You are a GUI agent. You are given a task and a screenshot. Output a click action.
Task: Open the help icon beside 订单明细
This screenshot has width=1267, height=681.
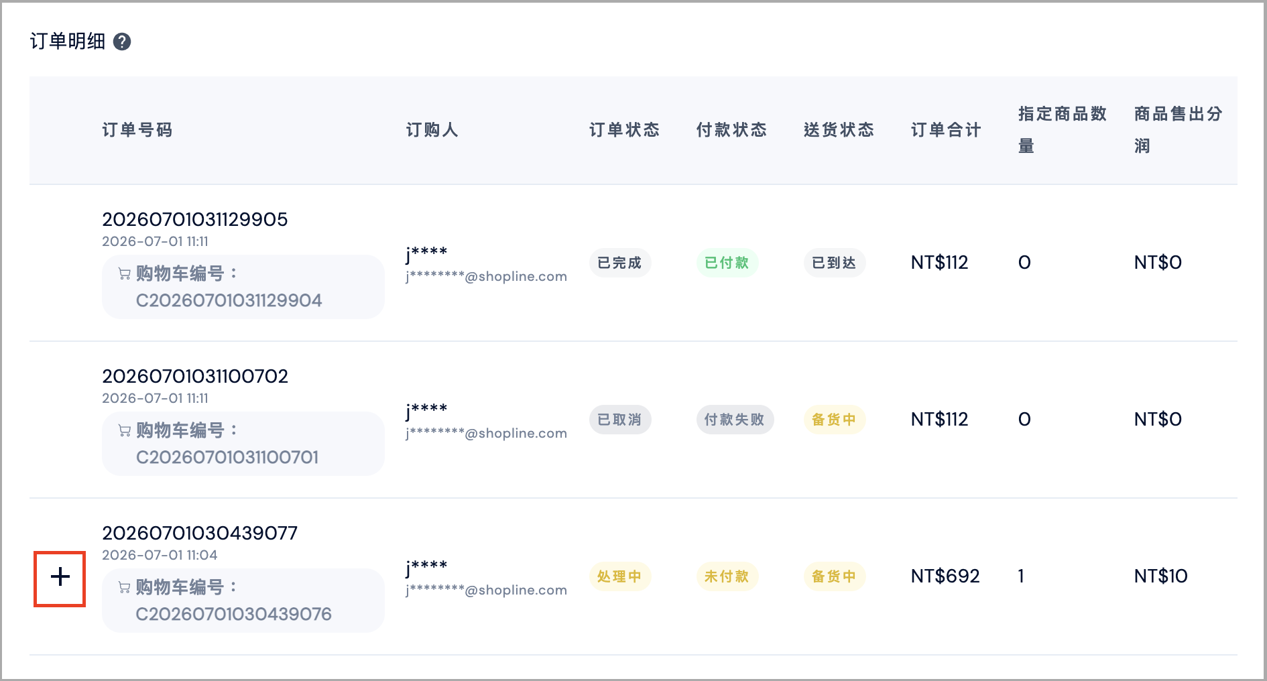(122, 42)
